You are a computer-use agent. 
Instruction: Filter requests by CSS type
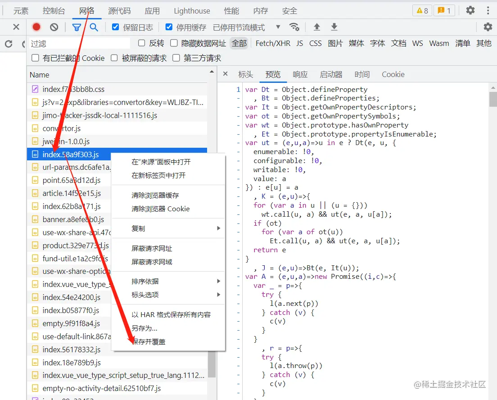316,43
